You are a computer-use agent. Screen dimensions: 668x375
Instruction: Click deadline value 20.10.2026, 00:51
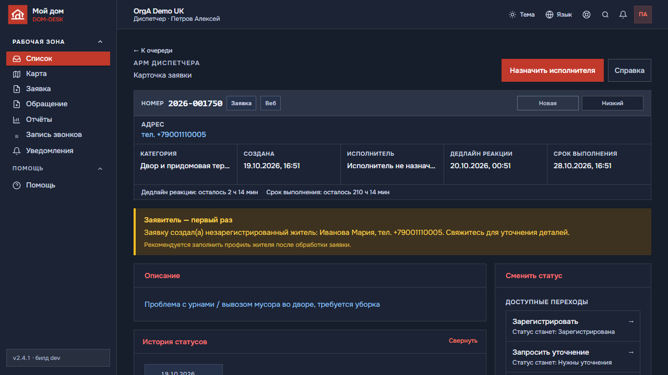[x=481, y=166]
